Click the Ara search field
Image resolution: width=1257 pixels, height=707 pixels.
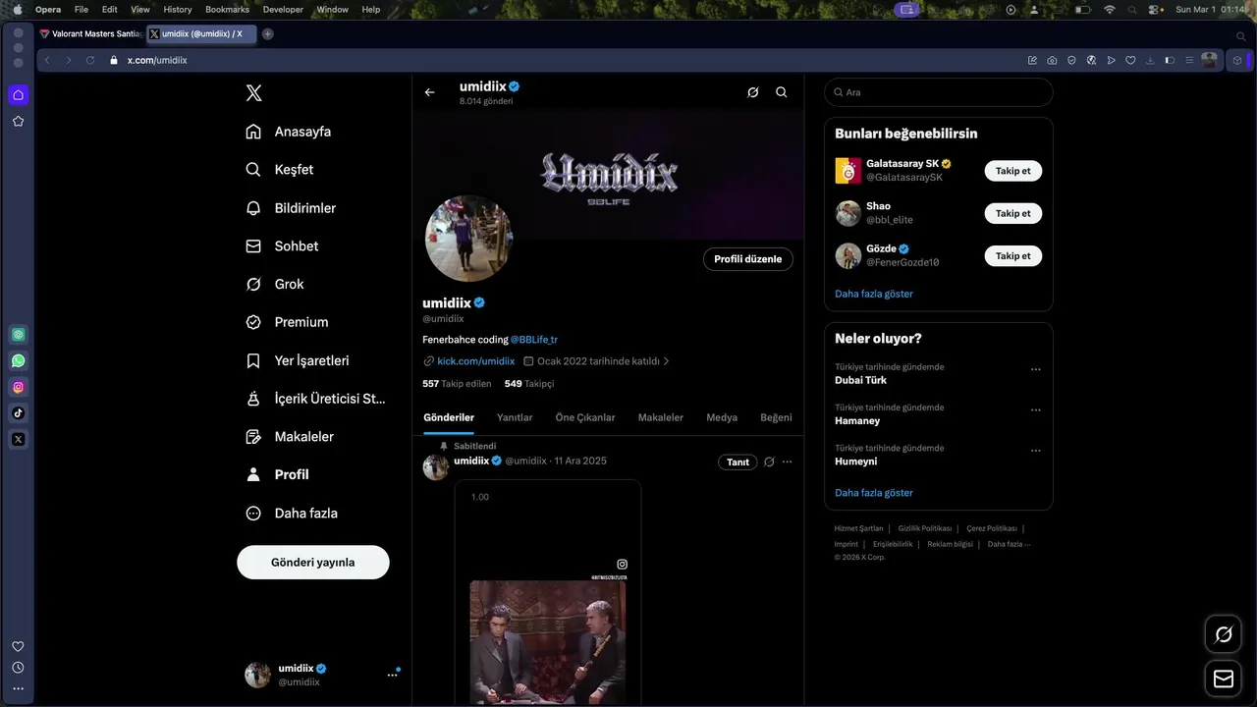938,92
